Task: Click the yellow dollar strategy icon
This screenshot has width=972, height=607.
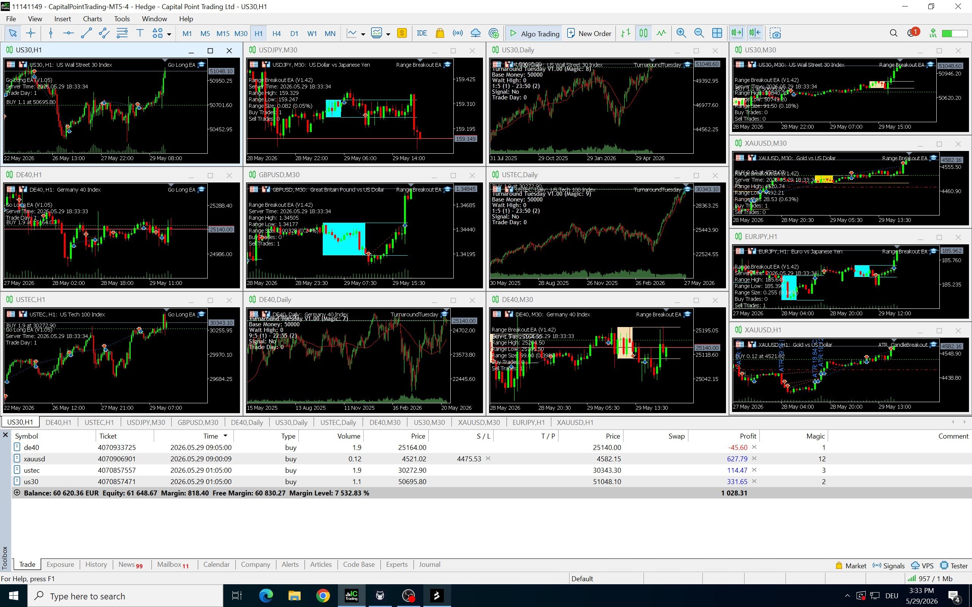Action: tap(402, 33)
